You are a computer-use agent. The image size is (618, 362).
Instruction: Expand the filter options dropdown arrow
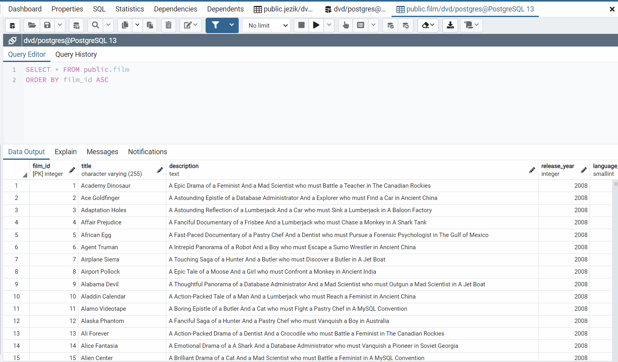click(232, 25)
